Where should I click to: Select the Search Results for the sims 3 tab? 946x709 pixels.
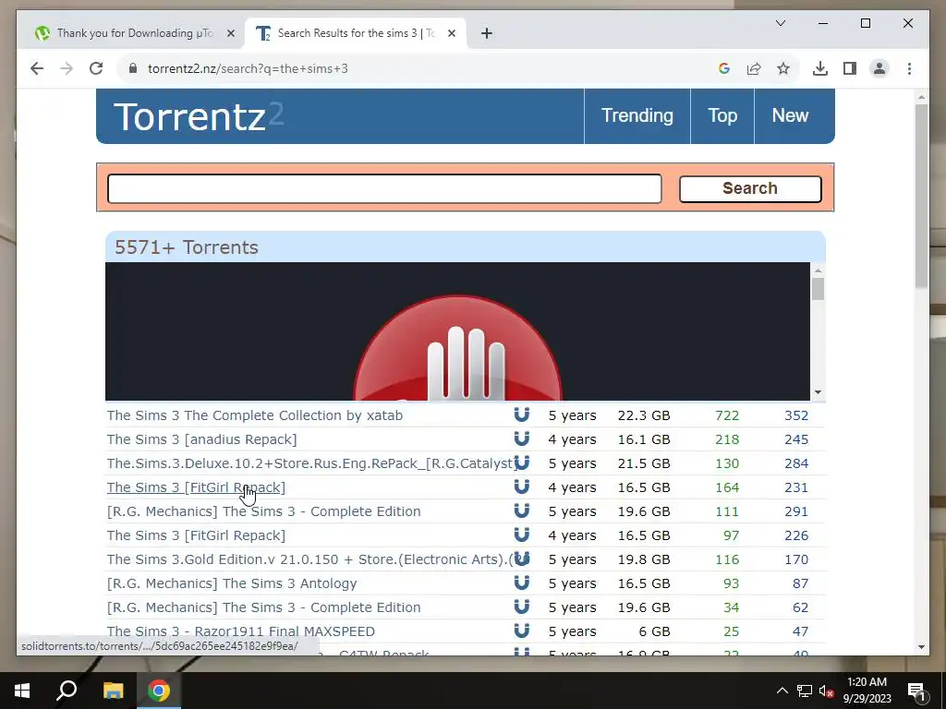click(x=355, y=33)
